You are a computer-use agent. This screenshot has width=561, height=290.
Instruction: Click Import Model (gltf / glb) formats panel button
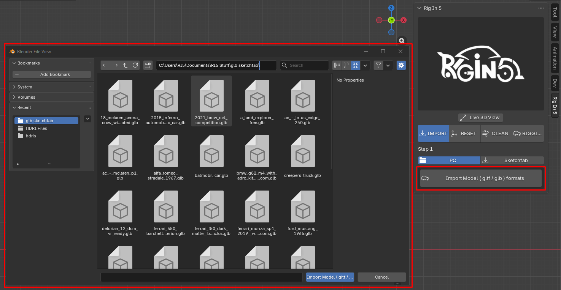point(481,178)
